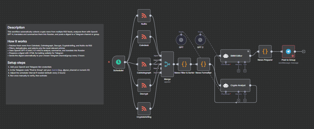Click the Input 4 port of Merge
Screen dimensions: 314x129
pyautogui.click(x=161, y=68)
